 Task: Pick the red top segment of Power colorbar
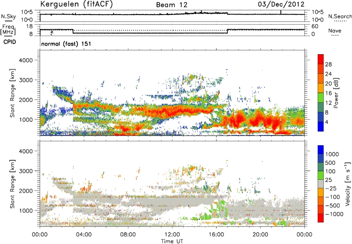click(321, 59)
